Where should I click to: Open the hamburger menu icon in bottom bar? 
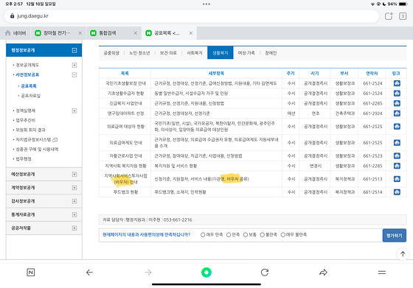[382, 273]
